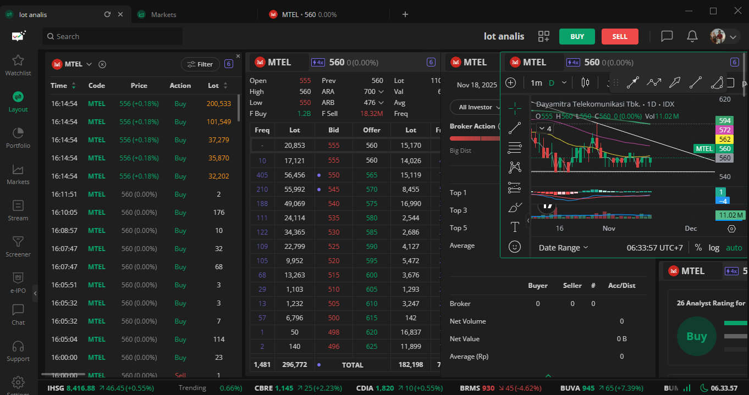Toggle log scale on the chart
749x395 pixels.
click(x=714, y=248)
